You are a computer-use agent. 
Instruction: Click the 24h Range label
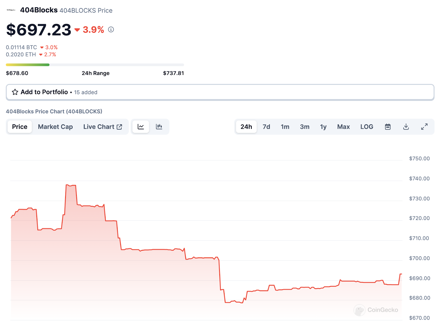point(96,73)
